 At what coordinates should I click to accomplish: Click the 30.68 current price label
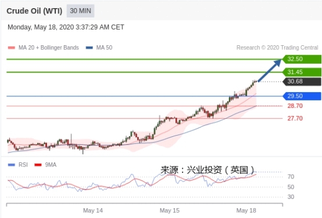pos(302,82)
